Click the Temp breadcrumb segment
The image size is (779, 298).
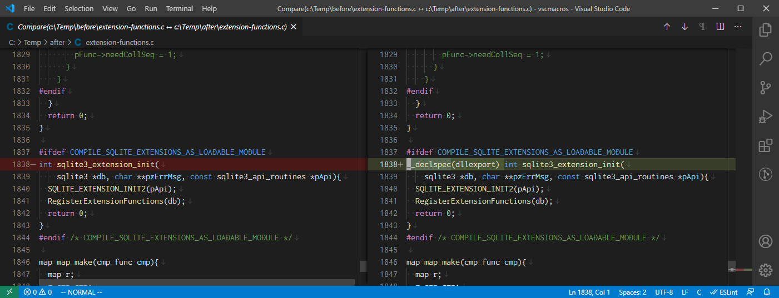point(32,42)
